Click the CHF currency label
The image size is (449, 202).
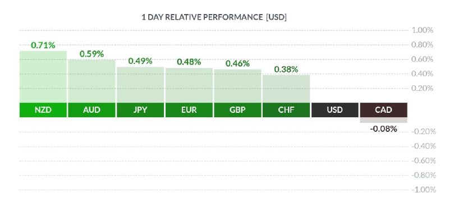pos(286,110)
